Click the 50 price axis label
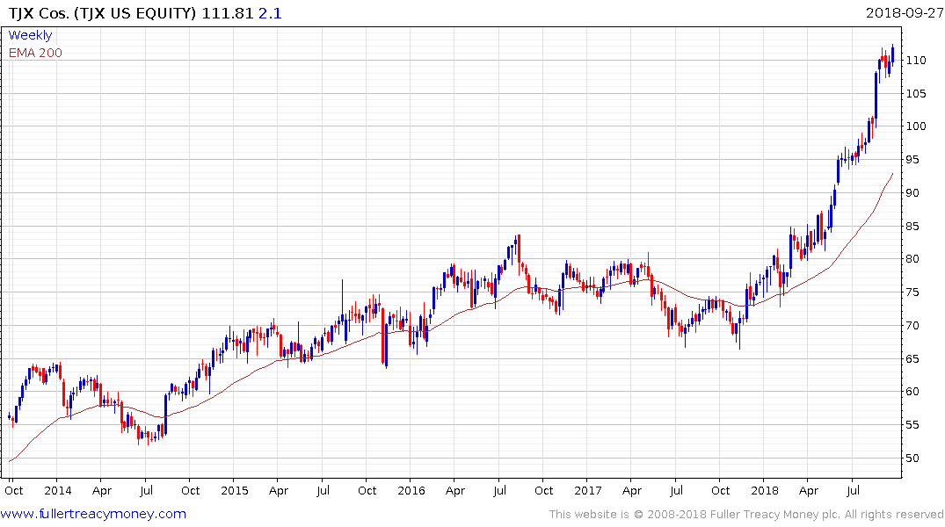 [912, 458]
